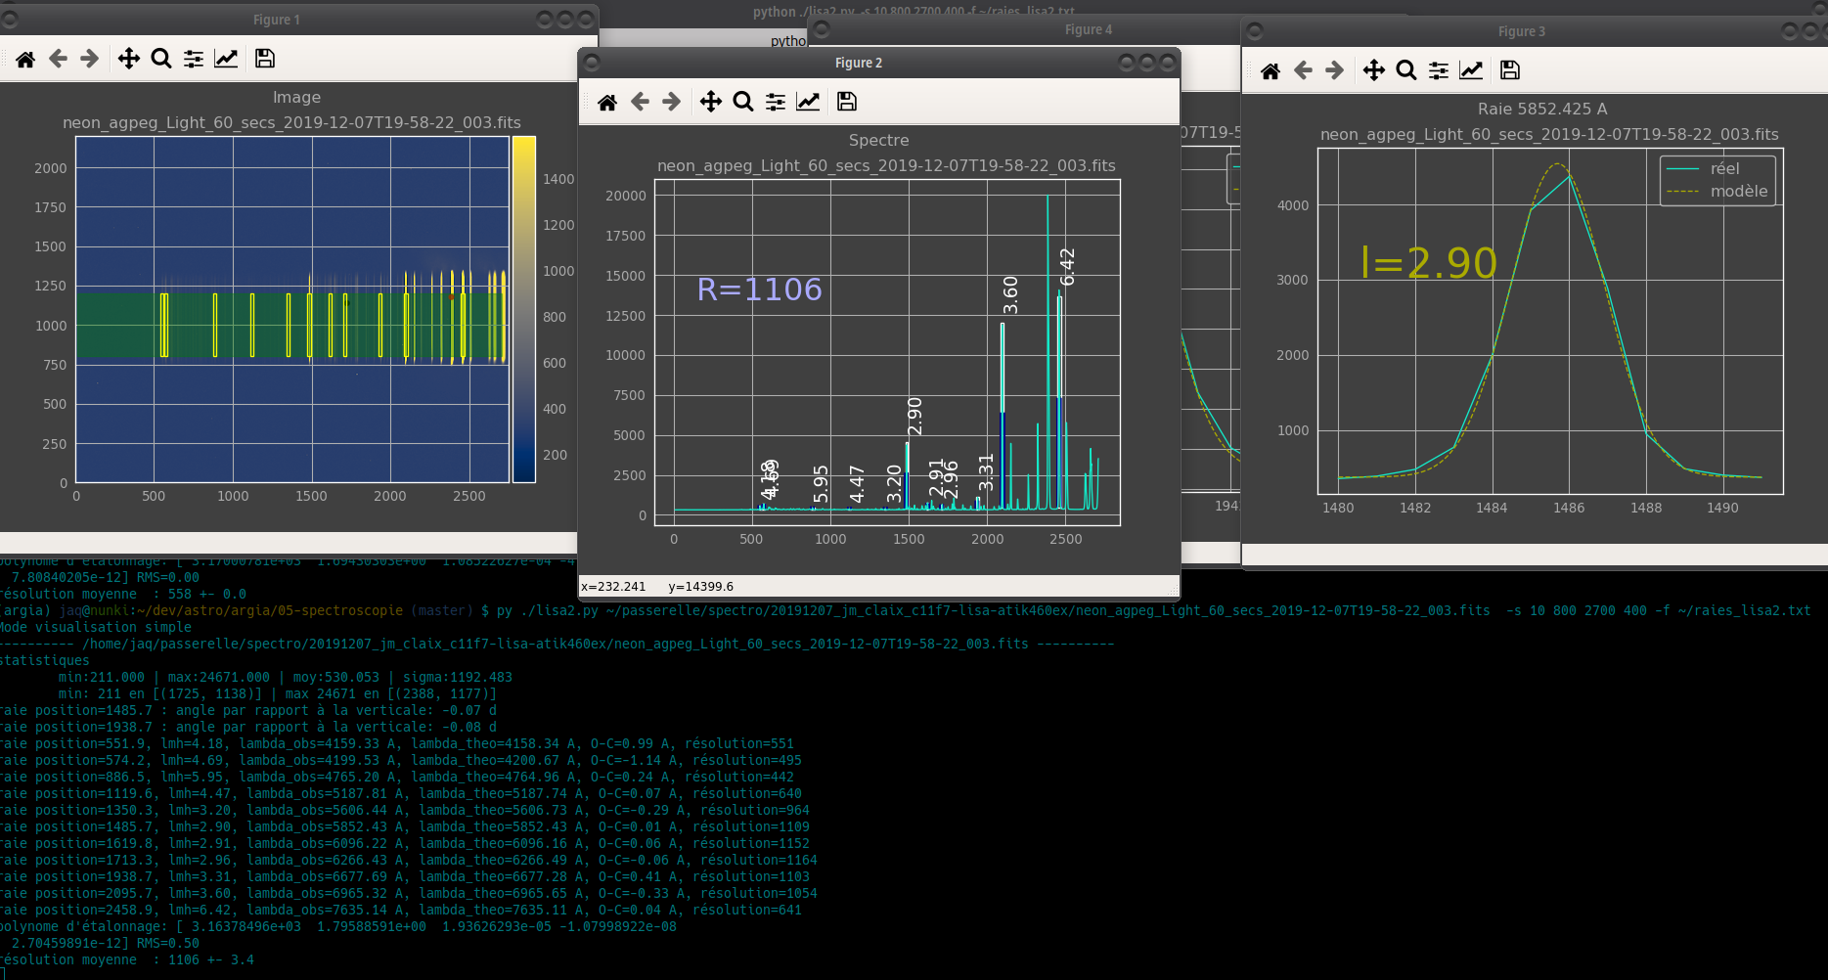Screen dimensions: 1828x980
Task: Activate Zoom magnifier in Figure 1 toolbar
Action: (x=161, y=59)
